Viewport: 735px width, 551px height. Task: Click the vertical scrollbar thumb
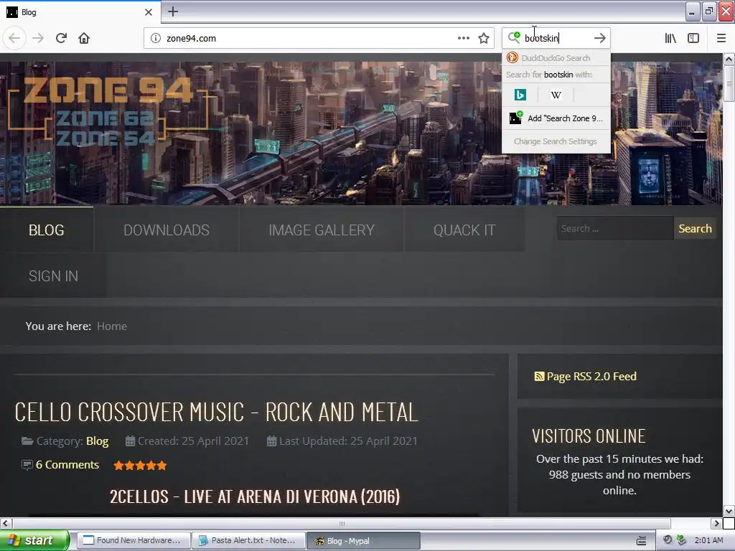(x=729, y=83)
